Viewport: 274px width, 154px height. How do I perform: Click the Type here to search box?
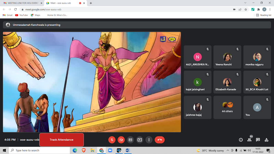pos(39,150)
